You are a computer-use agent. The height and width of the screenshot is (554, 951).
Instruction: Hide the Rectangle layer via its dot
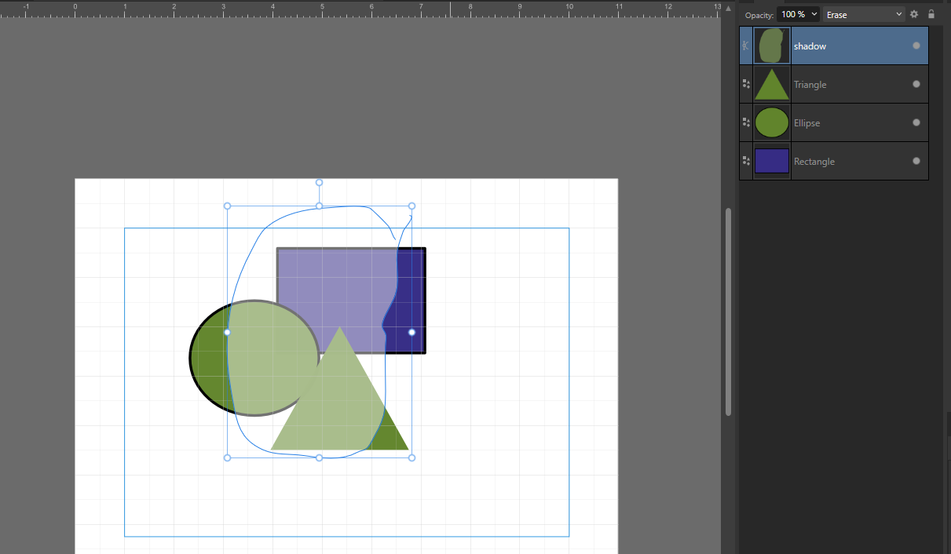916,161
